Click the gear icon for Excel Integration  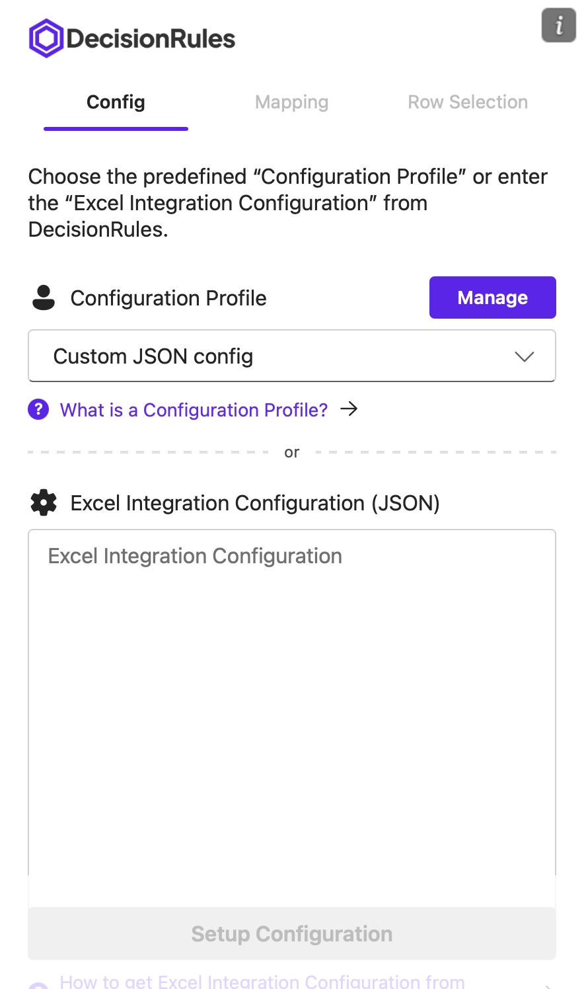point(44,503)
